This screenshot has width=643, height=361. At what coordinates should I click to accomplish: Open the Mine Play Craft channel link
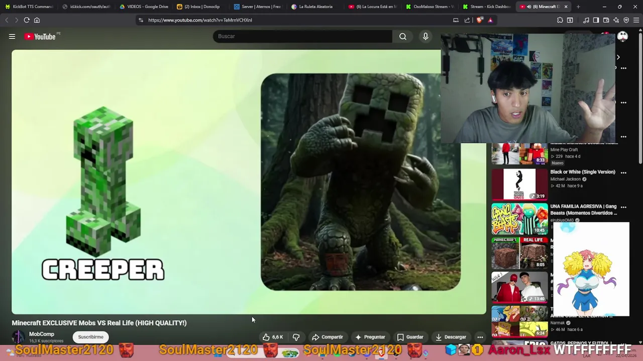pos(564,149)
